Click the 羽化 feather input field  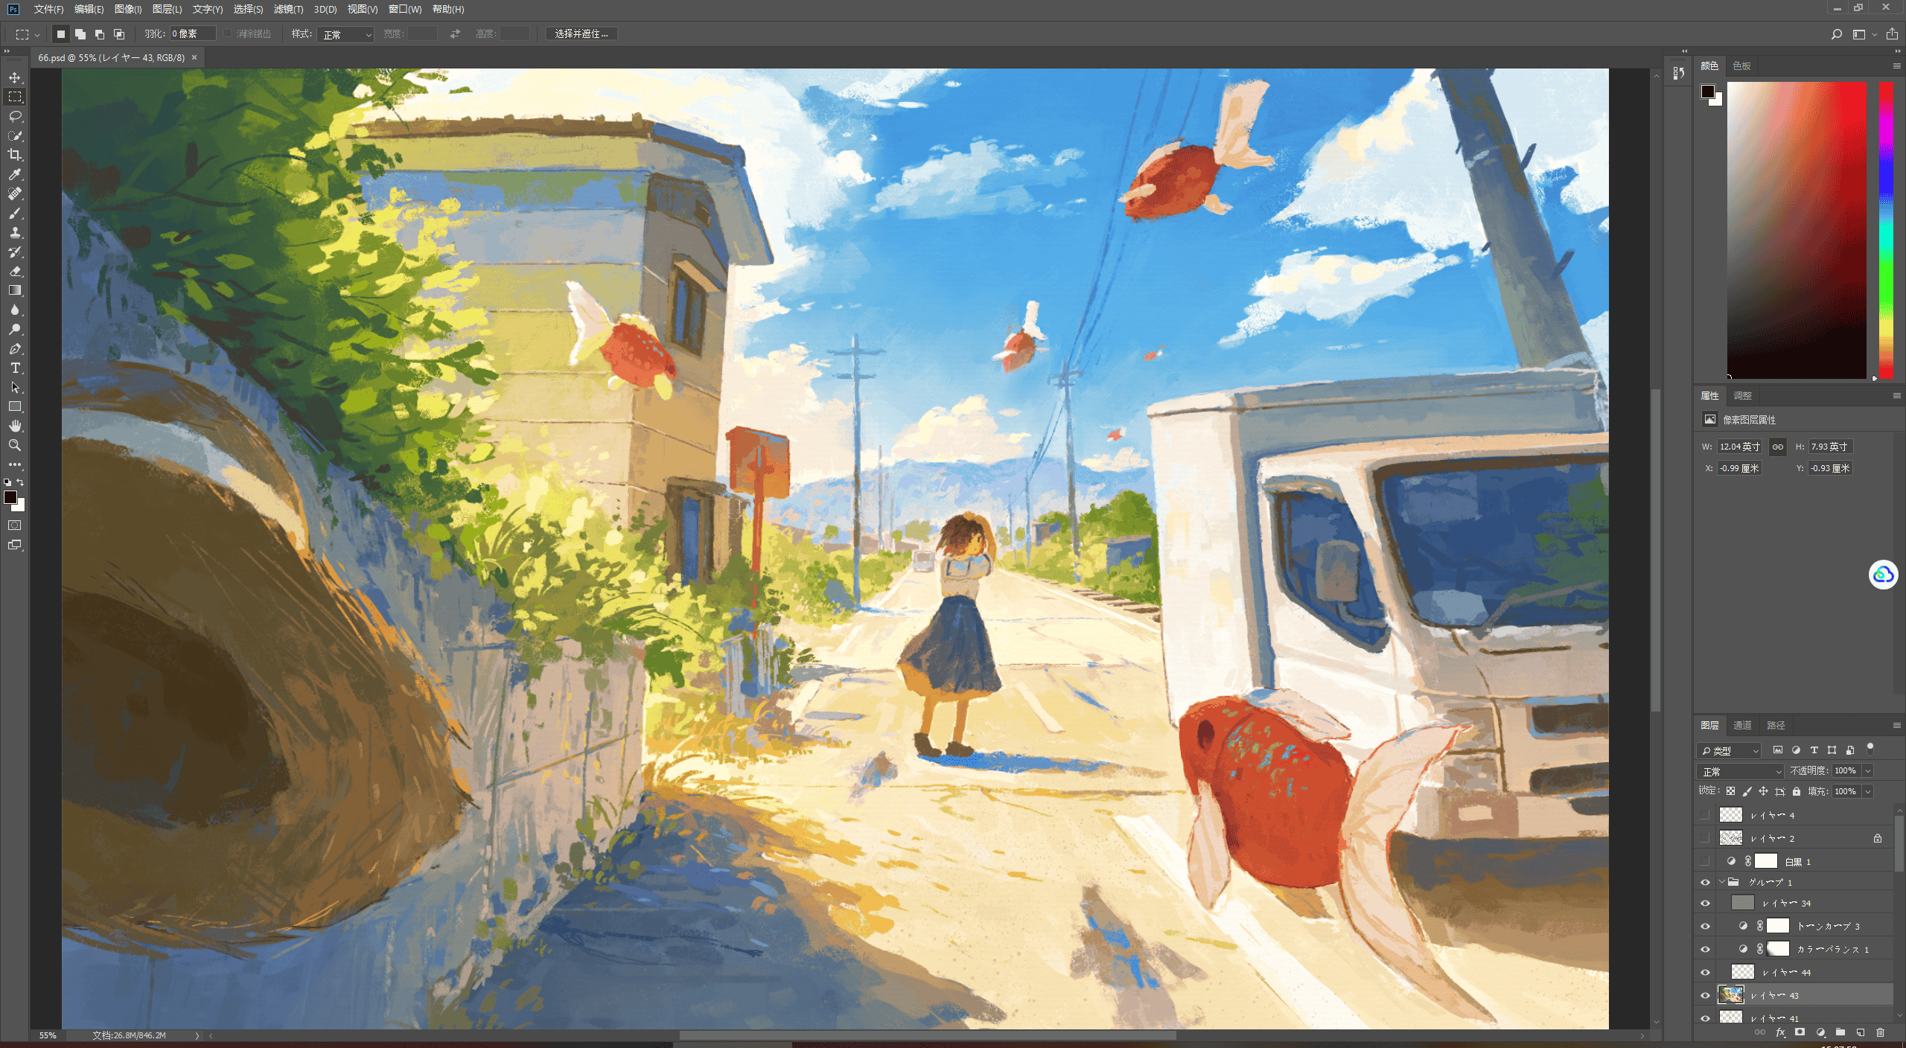(192, 34)
